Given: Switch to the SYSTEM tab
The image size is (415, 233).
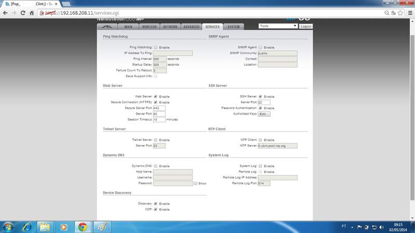Looking at the screenshot, I should pyautogui.click(x=233, y=27).
